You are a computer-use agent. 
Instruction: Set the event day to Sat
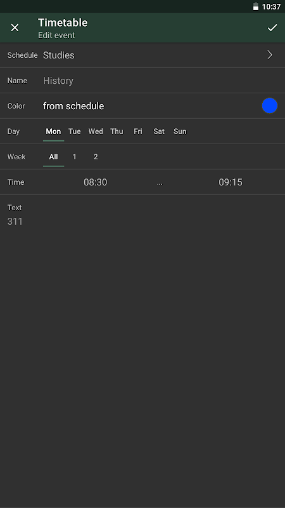(x=159, y=131)
